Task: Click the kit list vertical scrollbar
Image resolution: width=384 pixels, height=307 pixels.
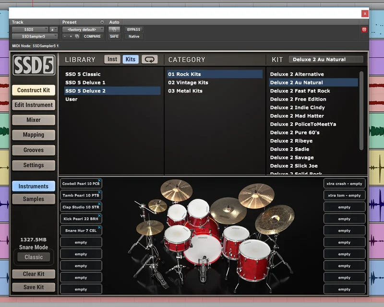Action: (x=361, y=111)
